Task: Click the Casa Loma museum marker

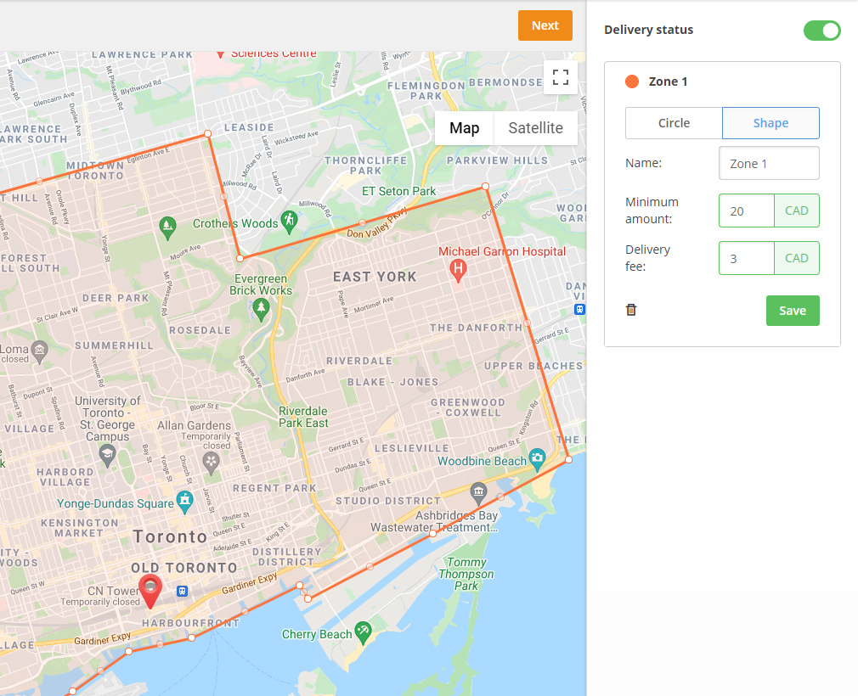Action: (39, 352)
